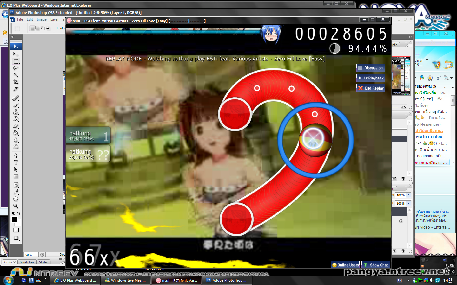Swap foreground and background colors
457x285 pixels.
pos(19,213)
